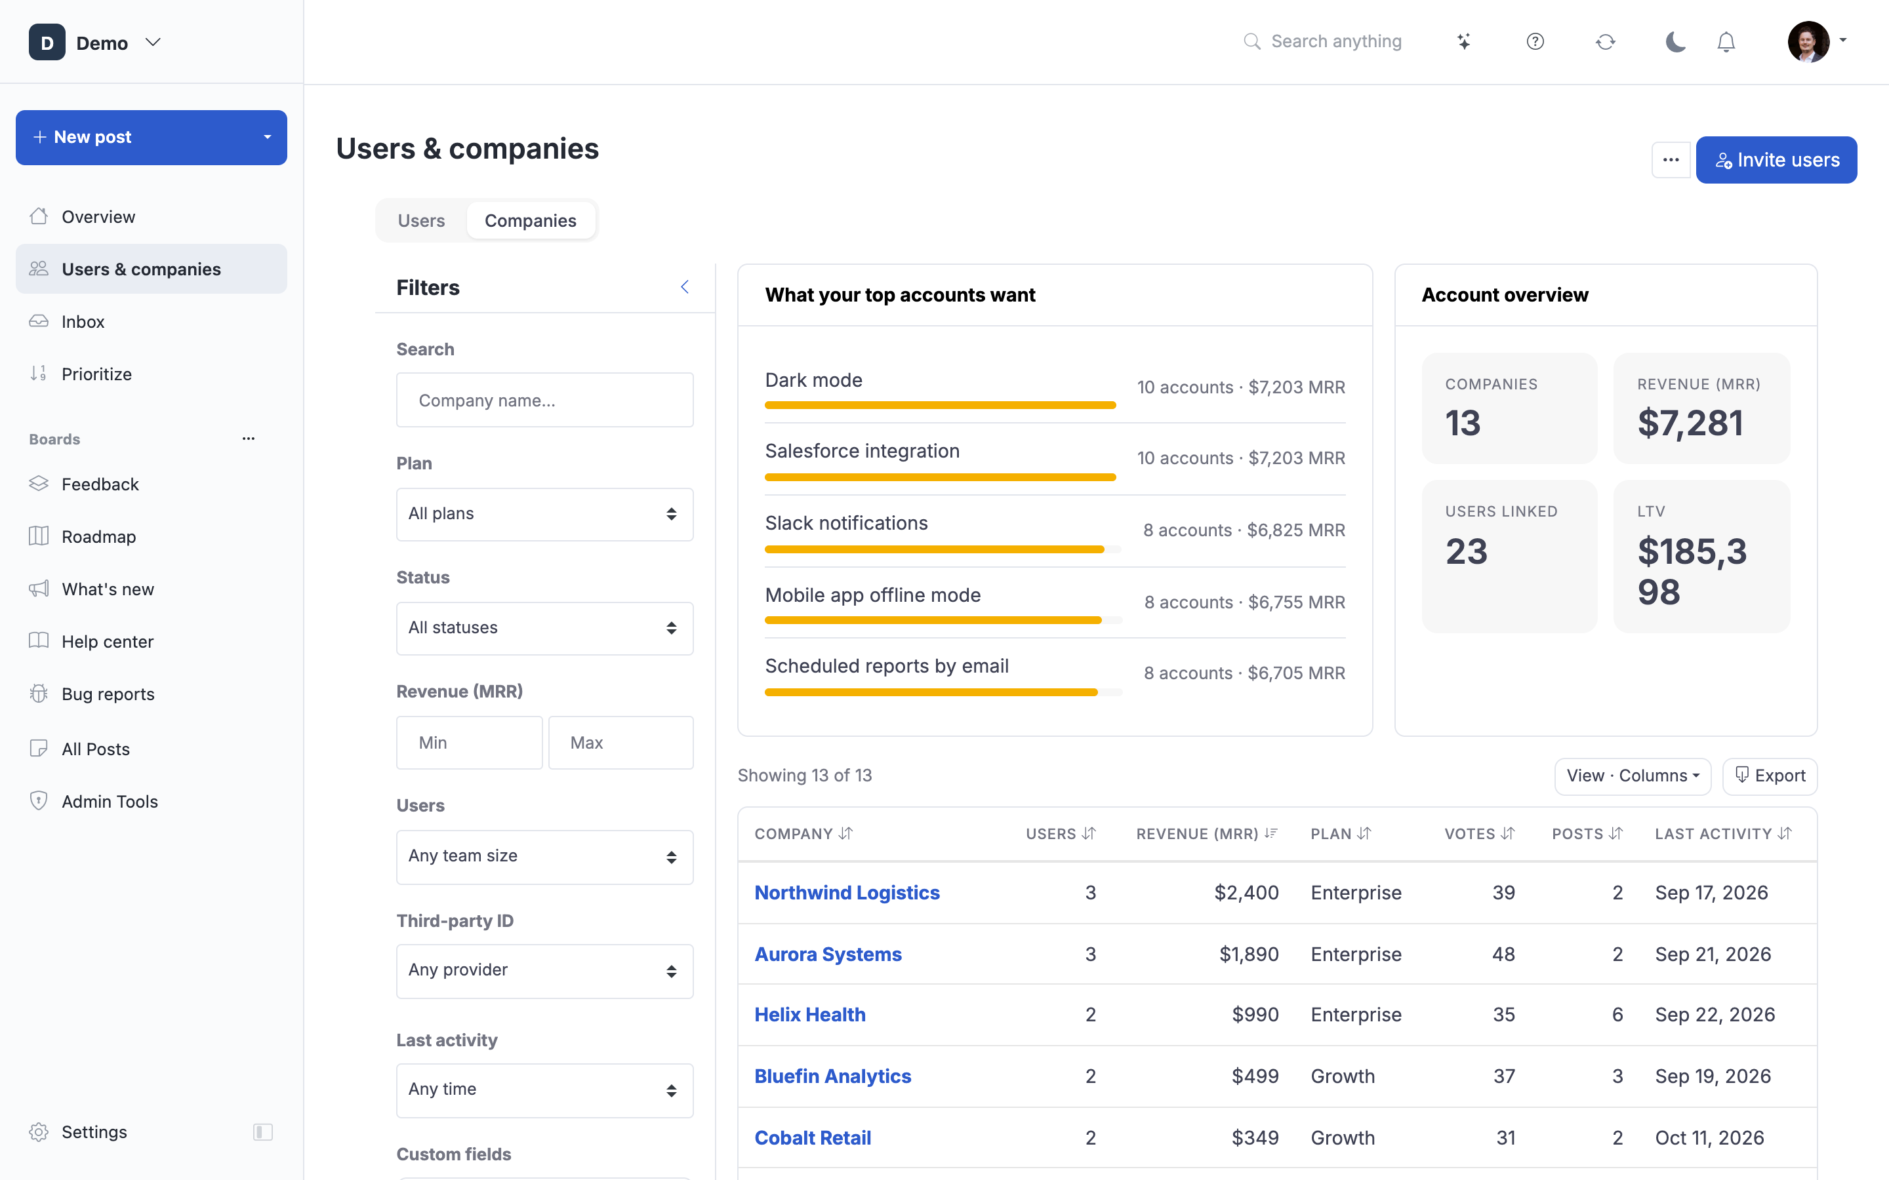Click the Settings gear icon
The height and width of the screenshot is (1180, 1889).
(x=39, y=1131)
